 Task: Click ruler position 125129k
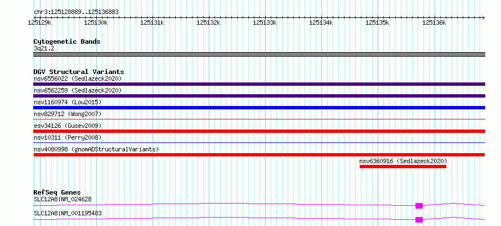(x=39, y=22)
